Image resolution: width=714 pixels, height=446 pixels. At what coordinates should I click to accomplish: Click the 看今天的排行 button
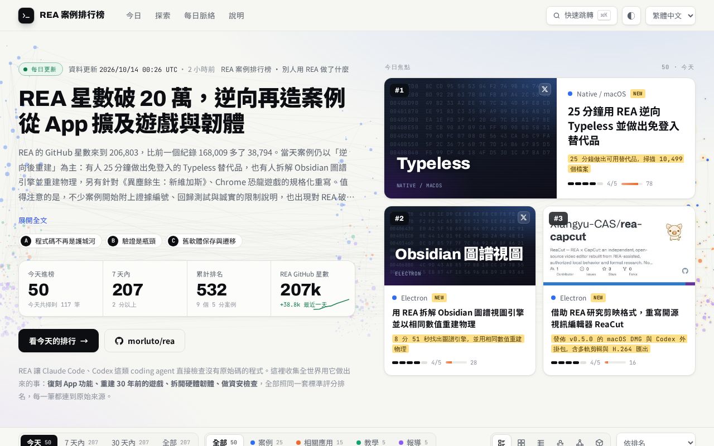coord(59,341)
